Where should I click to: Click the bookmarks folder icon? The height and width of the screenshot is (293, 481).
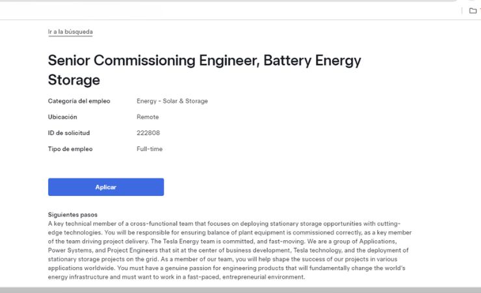(x=473, y=10)
